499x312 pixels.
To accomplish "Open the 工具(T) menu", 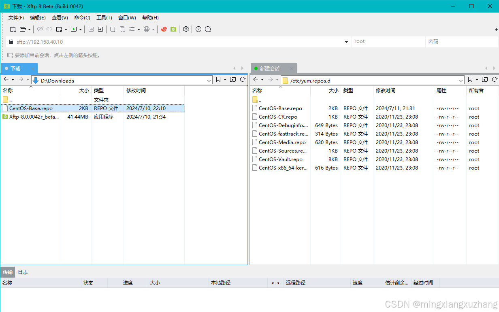I will coord(104,18).
